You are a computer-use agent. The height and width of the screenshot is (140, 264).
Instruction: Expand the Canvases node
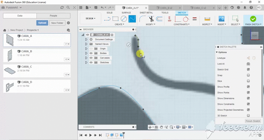coord(86,58)
